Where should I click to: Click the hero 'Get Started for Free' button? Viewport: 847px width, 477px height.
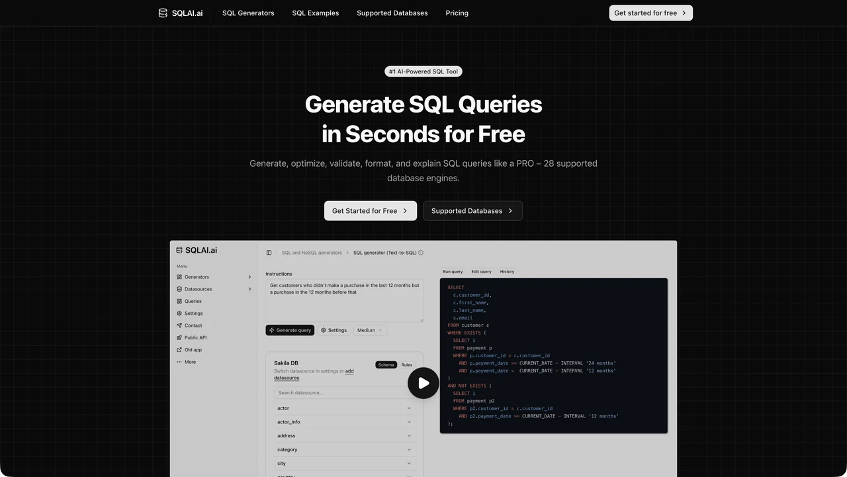tap(371, 211)
